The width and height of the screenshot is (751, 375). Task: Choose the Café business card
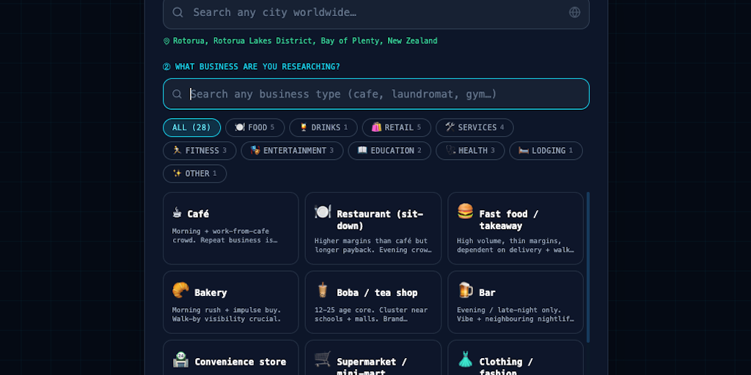pyautogui.click(x=231, y=229)
